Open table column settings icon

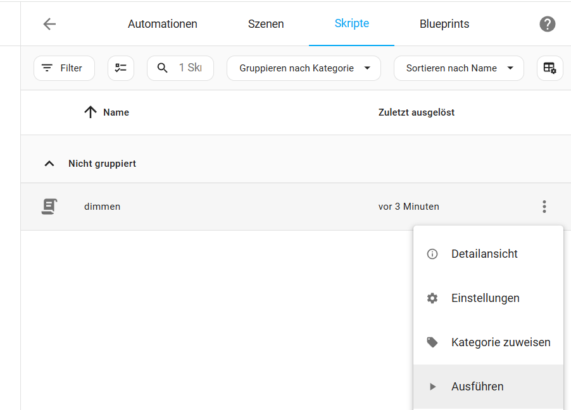click(549, 68)
